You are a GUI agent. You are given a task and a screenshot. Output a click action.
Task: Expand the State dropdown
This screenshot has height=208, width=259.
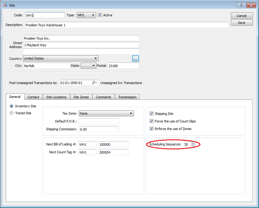point(88,66)
